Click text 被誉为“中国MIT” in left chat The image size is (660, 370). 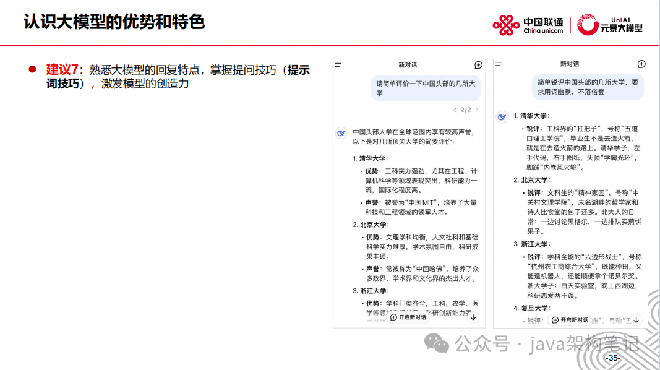(x=412, y=203)
